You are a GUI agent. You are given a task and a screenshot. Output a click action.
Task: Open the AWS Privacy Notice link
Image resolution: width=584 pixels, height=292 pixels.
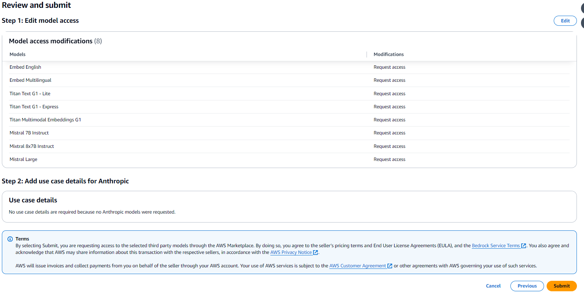291,252
